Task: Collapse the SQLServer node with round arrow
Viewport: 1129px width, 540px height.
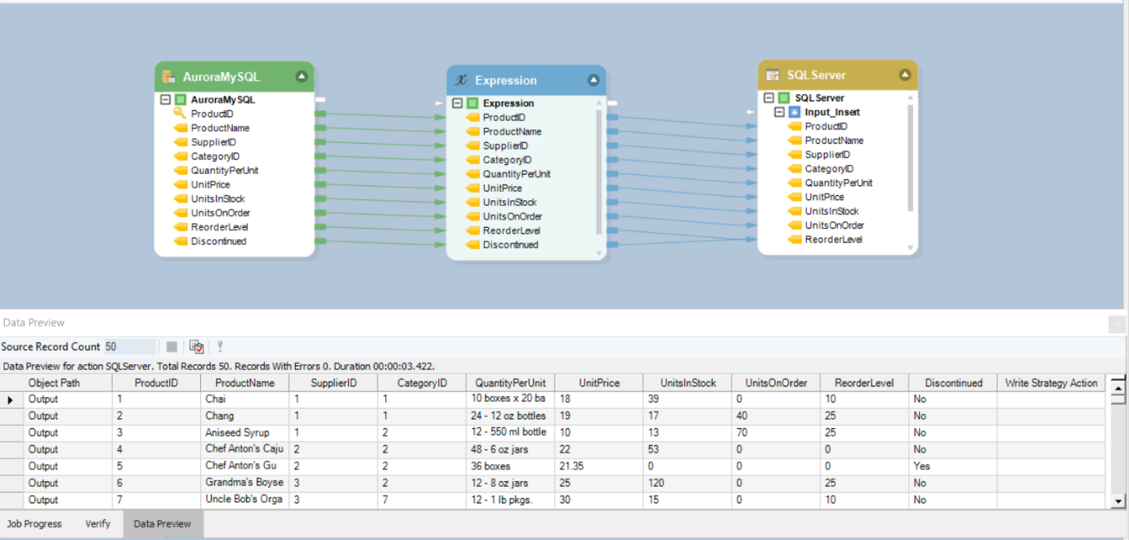Action: coord(904,75)
